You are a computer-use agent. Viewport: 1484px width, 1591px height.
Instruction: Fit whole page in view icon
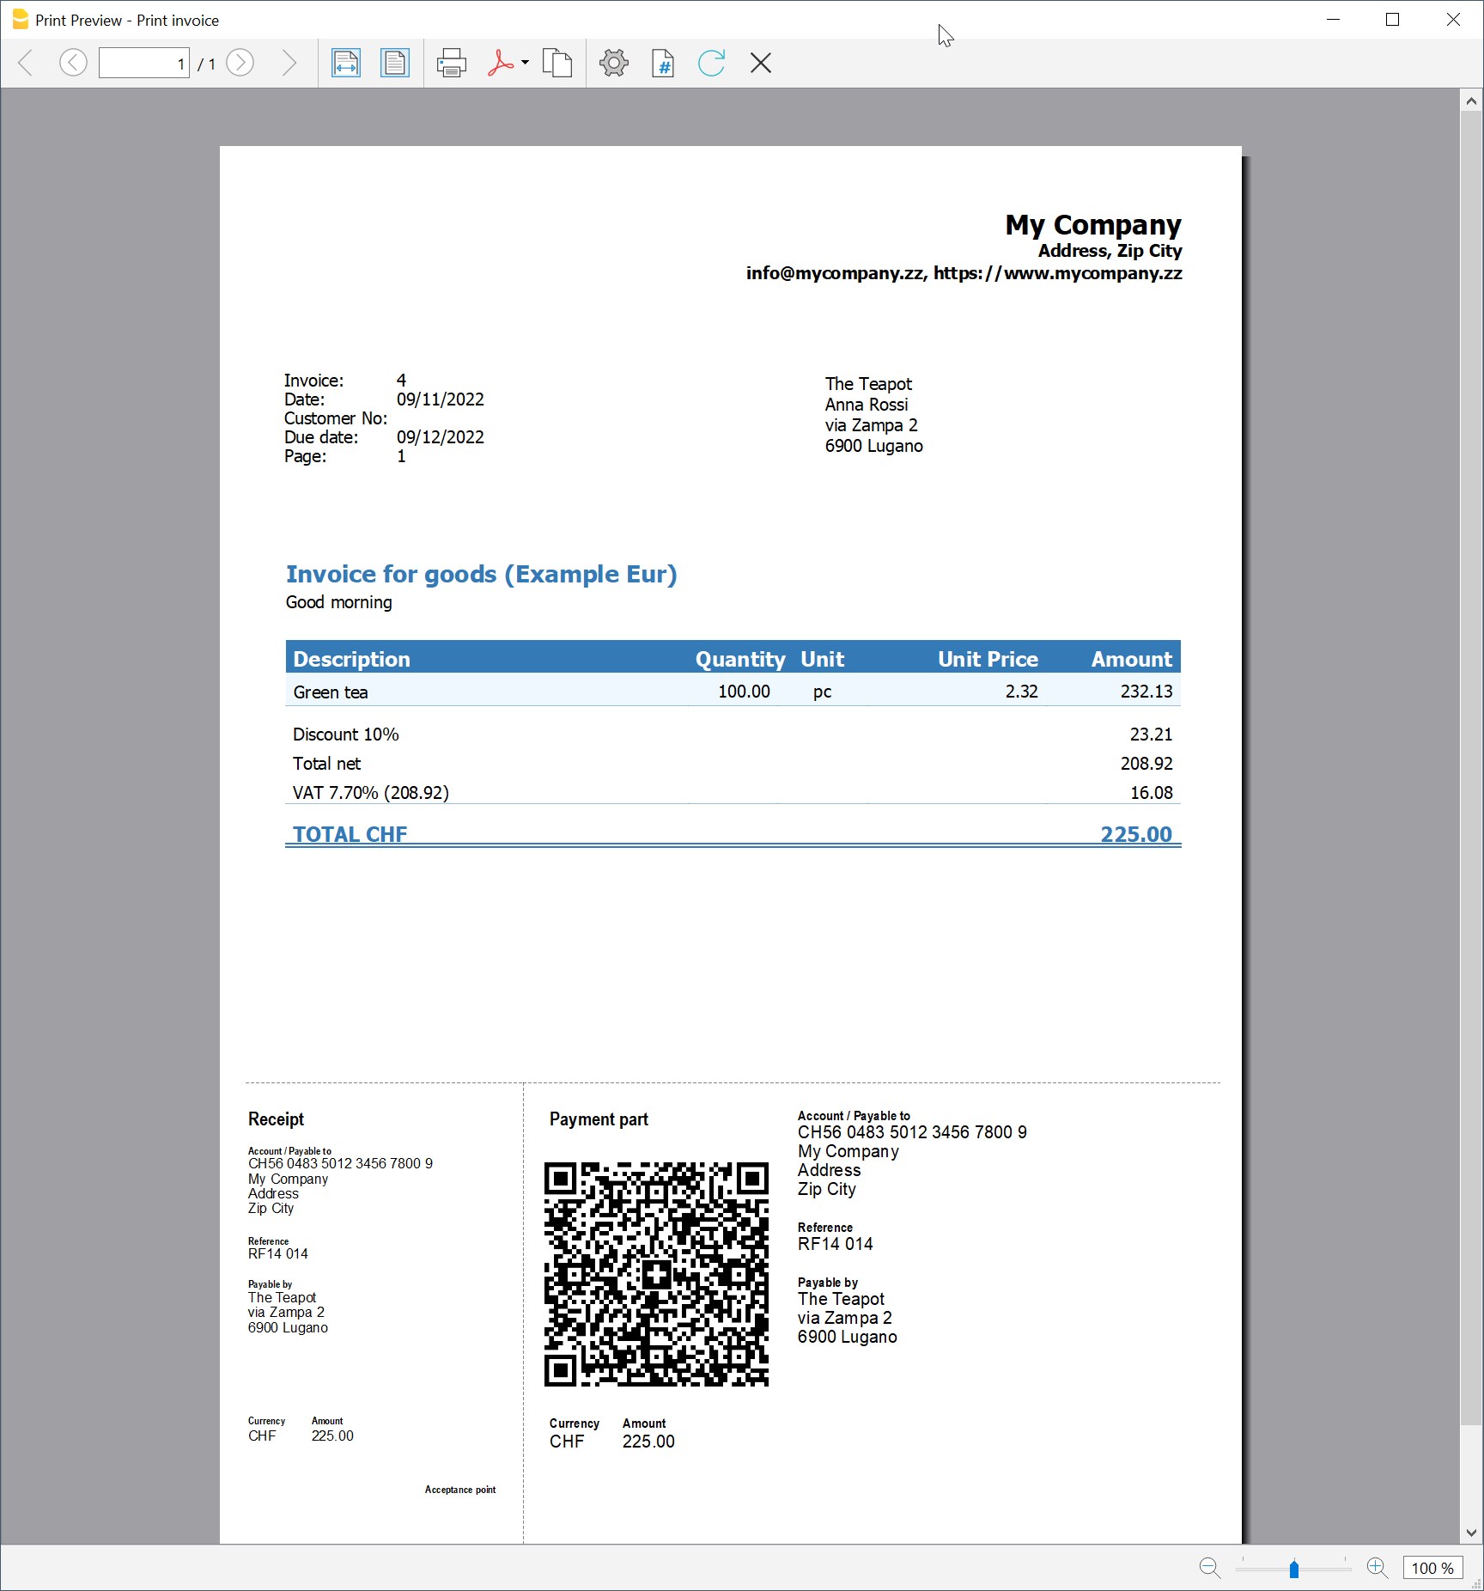click(x=395, y=63)
